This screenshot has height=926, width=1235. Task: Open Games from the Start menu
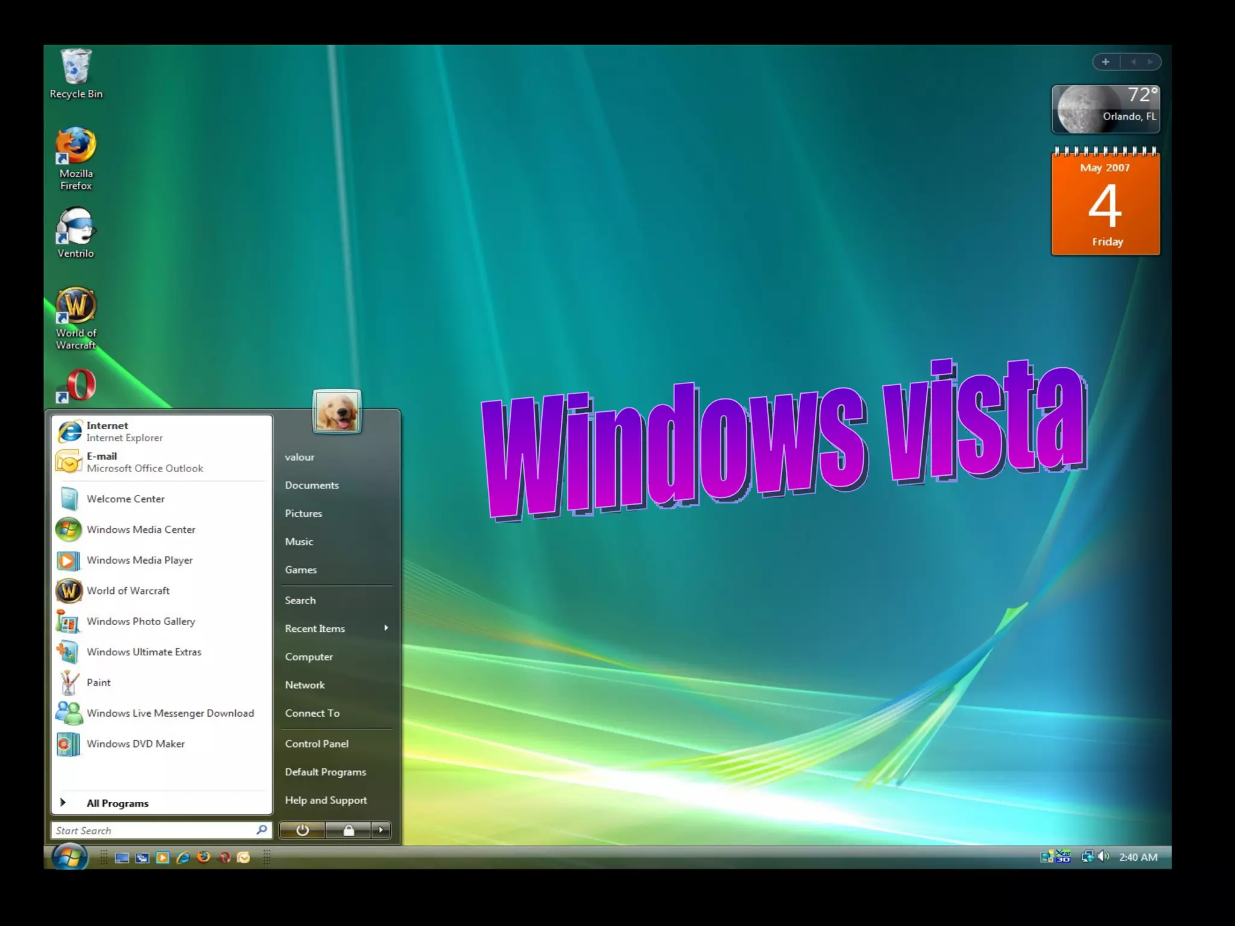click(x=336, y=570)
